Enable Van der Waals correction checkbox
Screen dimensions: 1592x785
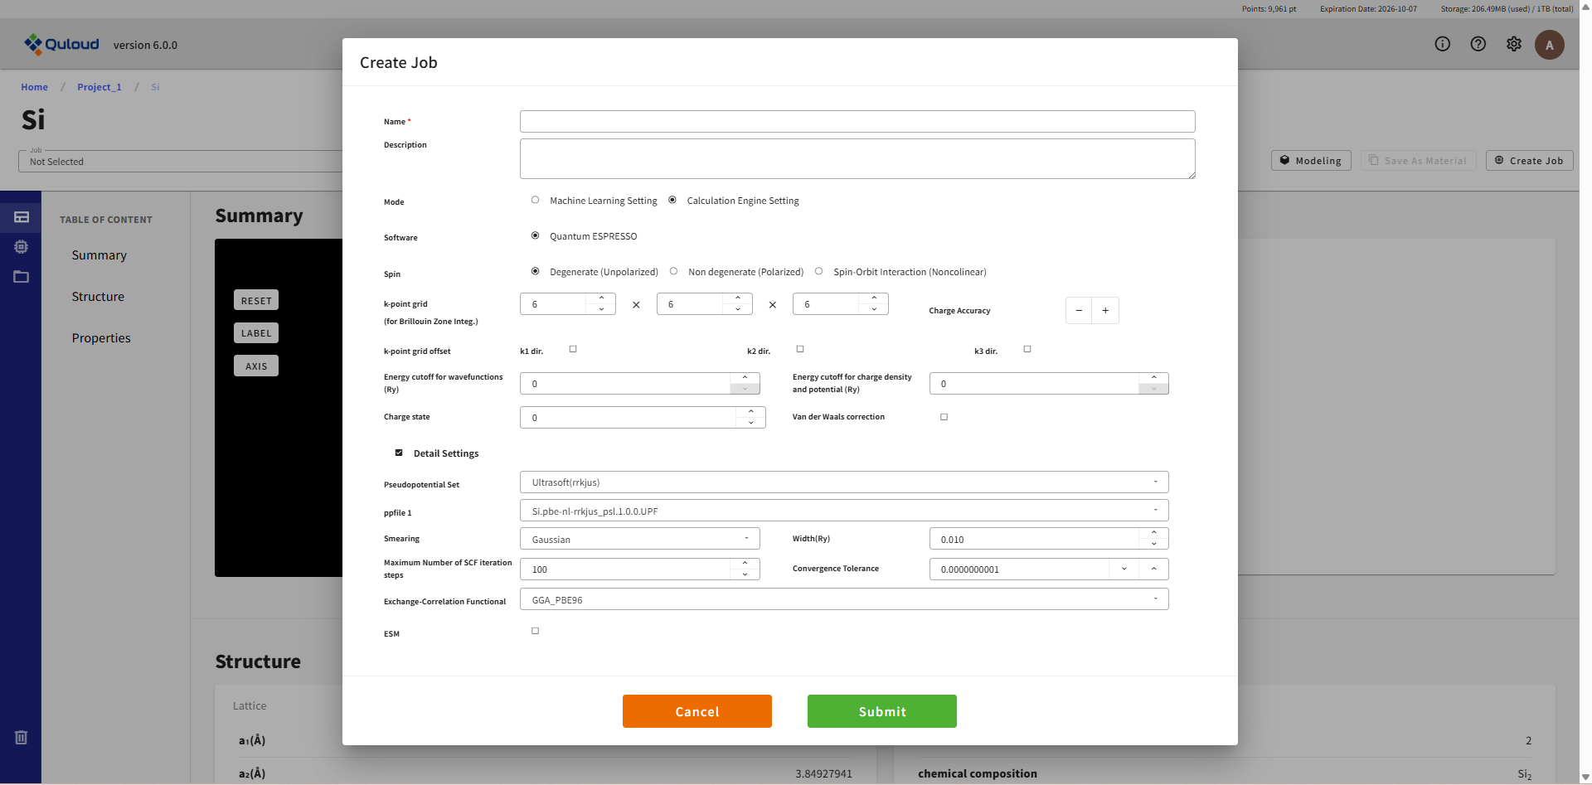pyautogui.click(x=944, y=417)
